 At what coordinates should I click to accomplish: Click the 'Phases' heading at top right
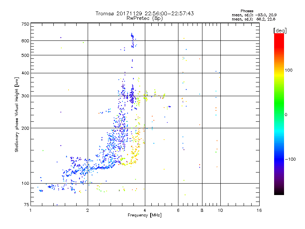(x=247, y=11)
